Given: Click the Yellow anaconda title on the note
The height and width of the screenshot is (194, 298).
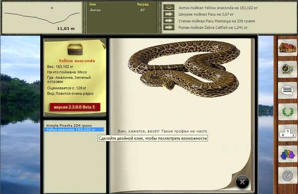Looking at the screenshot, I should 76,61.
